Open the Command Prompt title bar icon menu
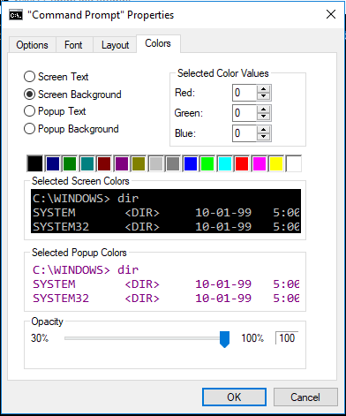Image resolution: width=346 pixels, height=416 pixels. (16, 15)
